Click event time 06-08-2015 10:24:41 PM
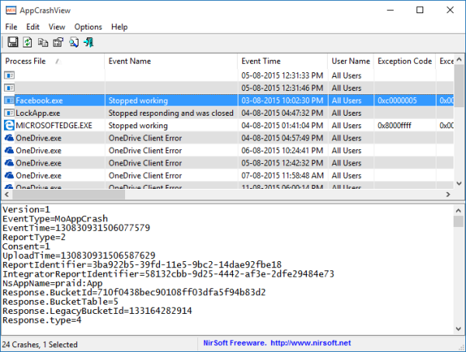Viewport: 466px width, 352px height. pos(282,151)
